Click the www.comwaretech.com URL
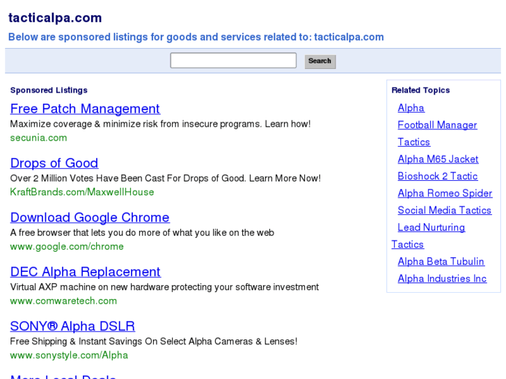 (63, 301)
